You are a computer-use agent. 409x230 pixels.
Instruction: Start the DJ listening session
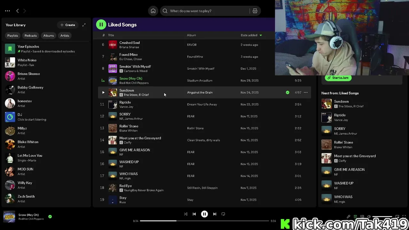46,117
